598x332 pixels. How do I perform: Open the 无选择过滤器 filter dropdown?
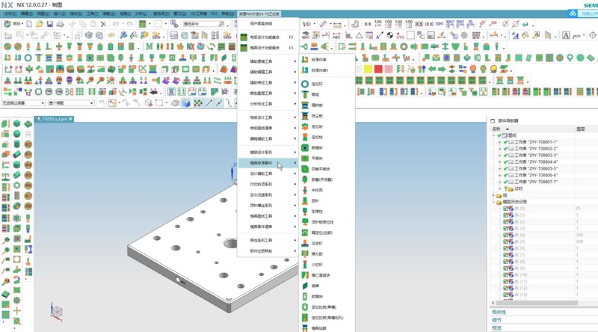click(22, 103)
